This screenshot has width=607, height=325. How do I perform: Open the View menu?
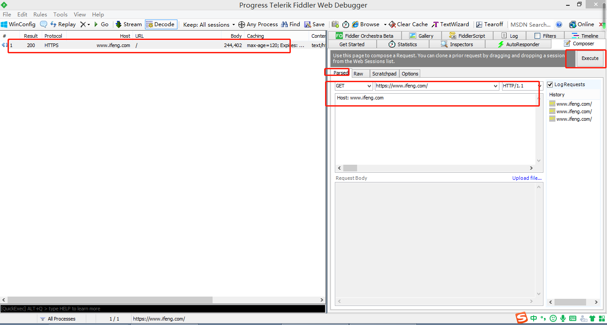click(80, 14)
